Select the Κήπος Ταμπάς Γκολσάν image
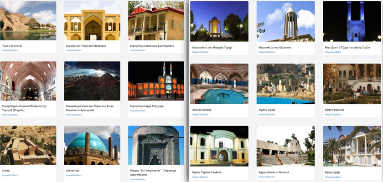Image resolution: width=383 pixels, height=182 pixels. [x=219, y=146]
